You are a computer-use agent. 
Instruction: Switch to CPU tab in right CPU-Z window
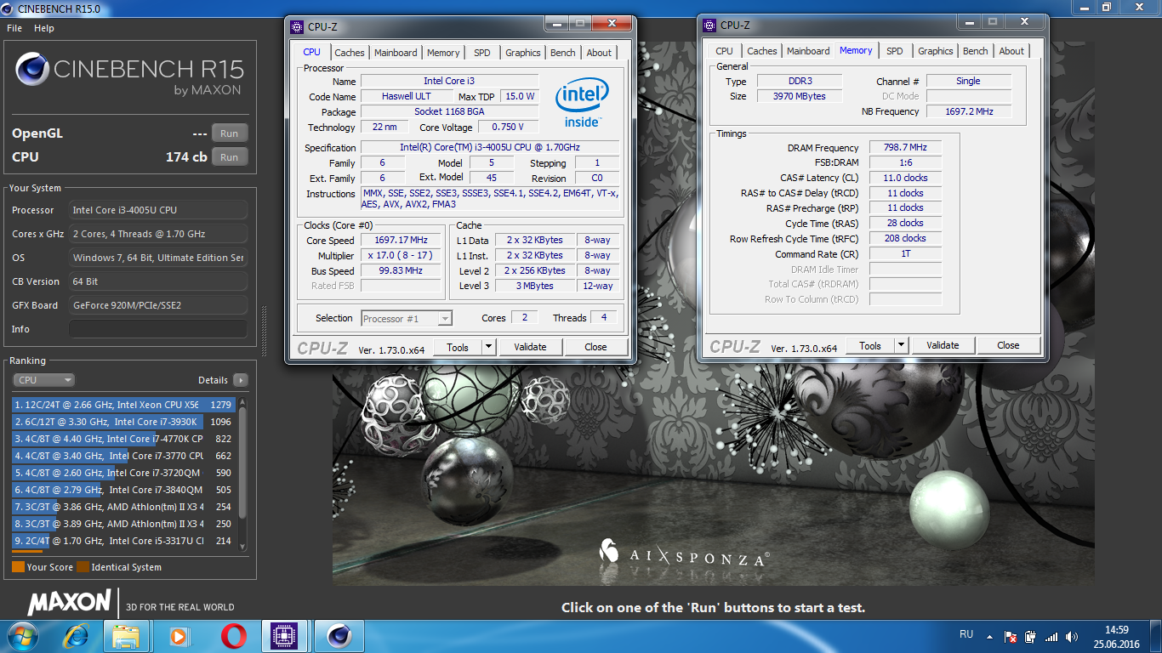click(x=725, y=51)
